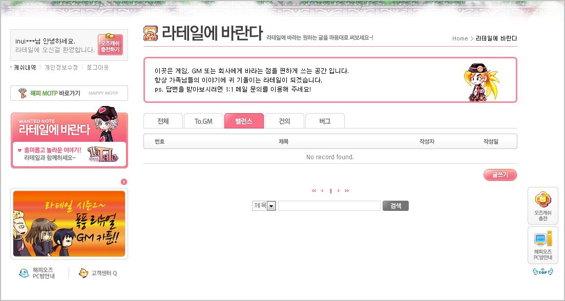Switch to the 버그 tab
This screenshot has width=565, height=301.
click(x=325, y=121)
